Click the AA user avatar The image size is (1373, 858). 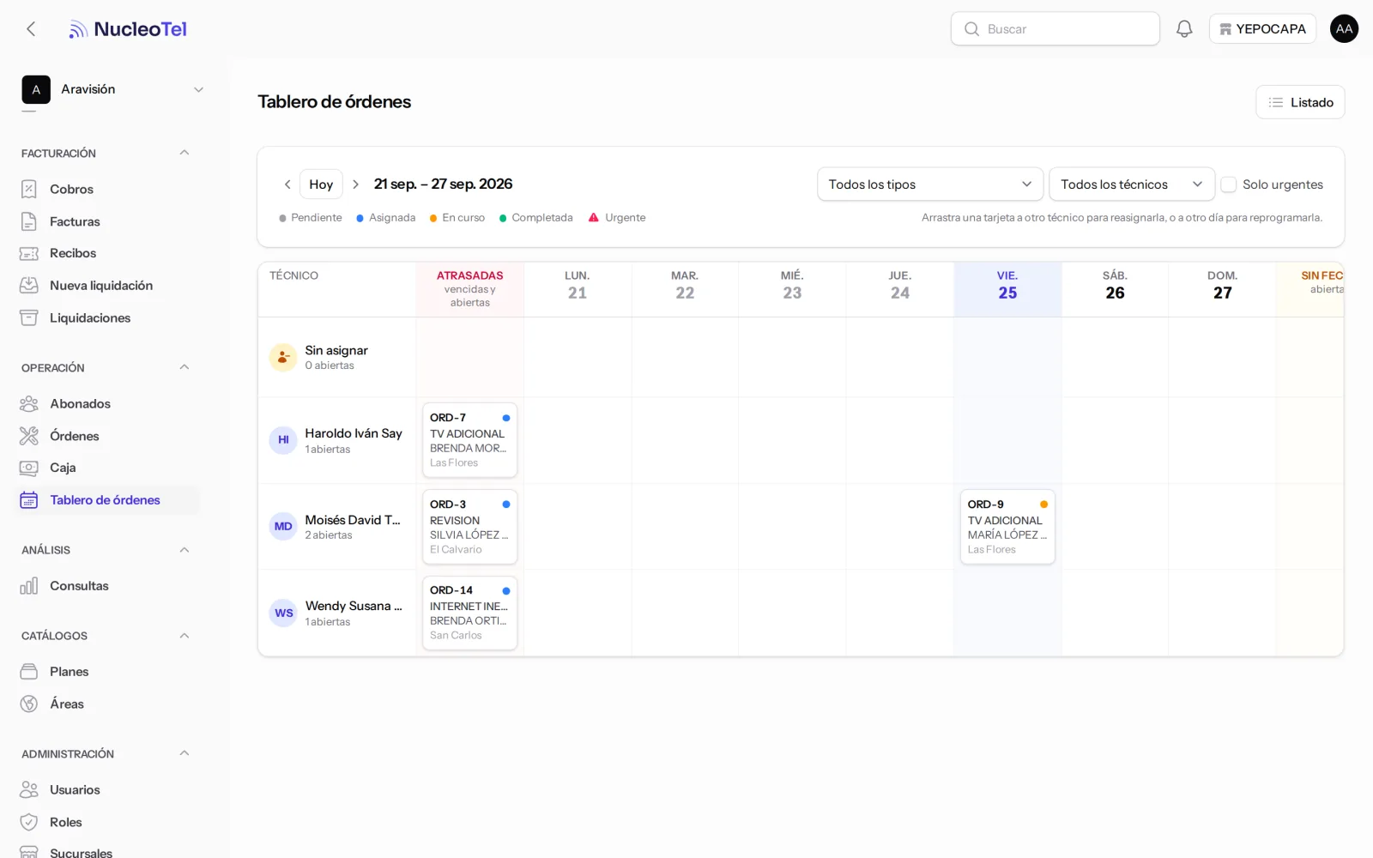1344,29
